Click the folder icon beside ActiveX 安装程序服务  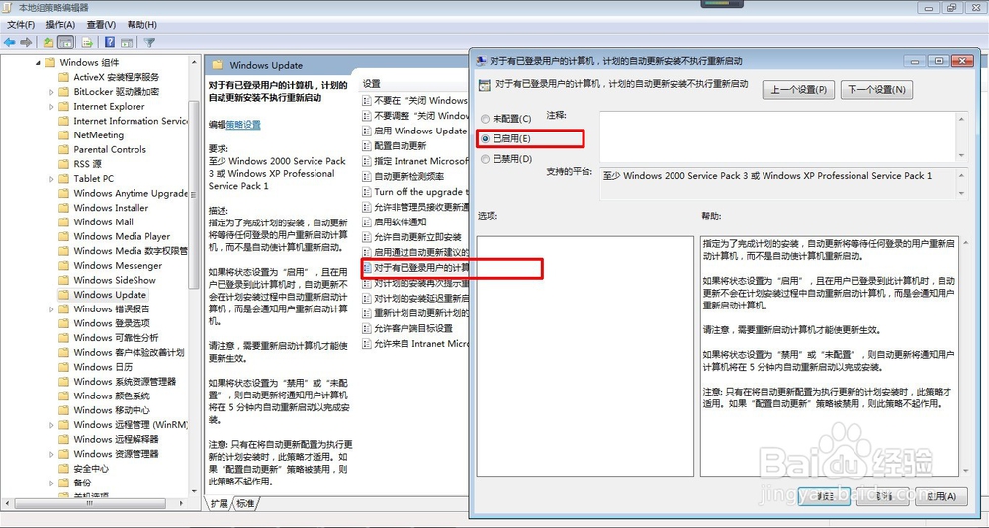point(63,77)
